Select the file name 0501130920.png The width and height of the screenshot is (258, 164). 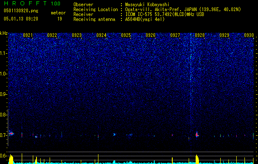(21, 11)
